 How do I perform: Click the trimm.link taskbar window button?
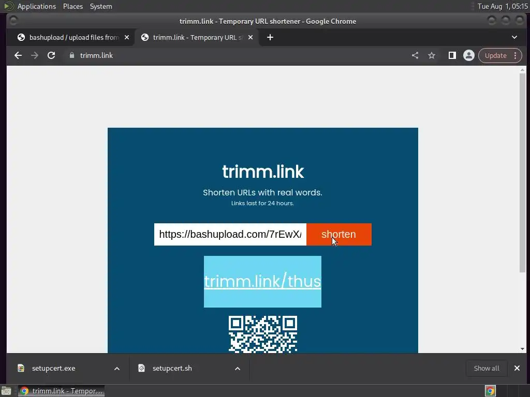pos(61,391)
